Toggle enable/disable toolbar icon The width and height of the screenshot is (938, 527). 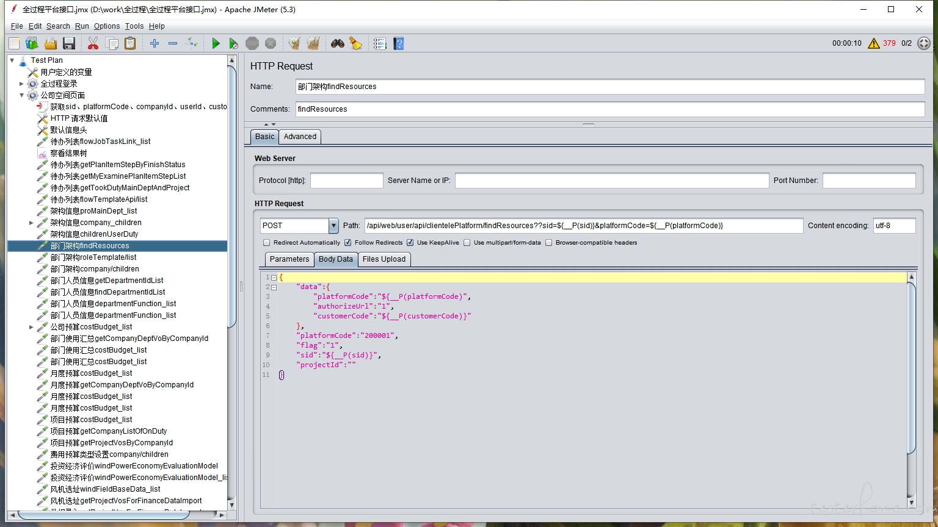coord(192,43)
